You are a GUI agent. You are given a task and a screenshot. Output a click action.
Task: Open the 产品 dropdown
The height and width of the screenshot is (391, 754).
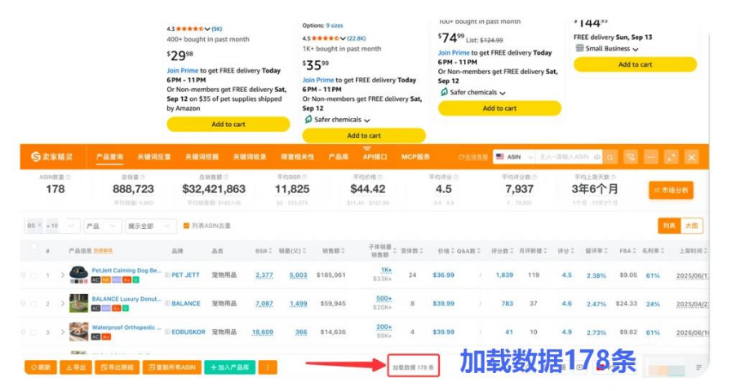click(101, 226)
